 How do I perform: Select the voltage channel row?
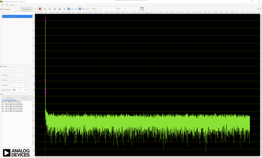click(17, 16)
